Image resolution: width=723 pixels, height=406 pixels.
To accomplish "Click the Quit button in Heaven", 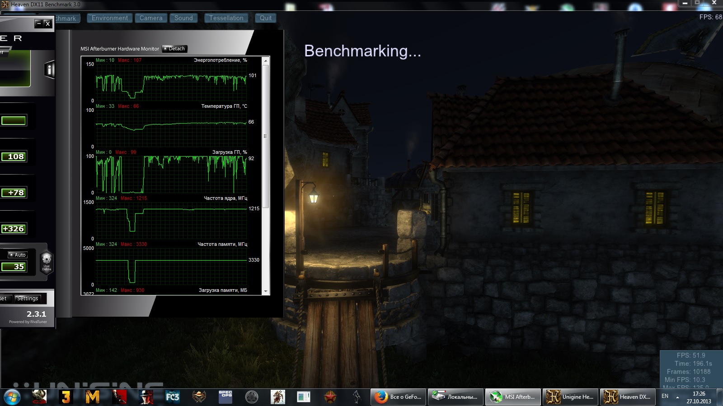I will pyautogui.click(x=266, y=18).
